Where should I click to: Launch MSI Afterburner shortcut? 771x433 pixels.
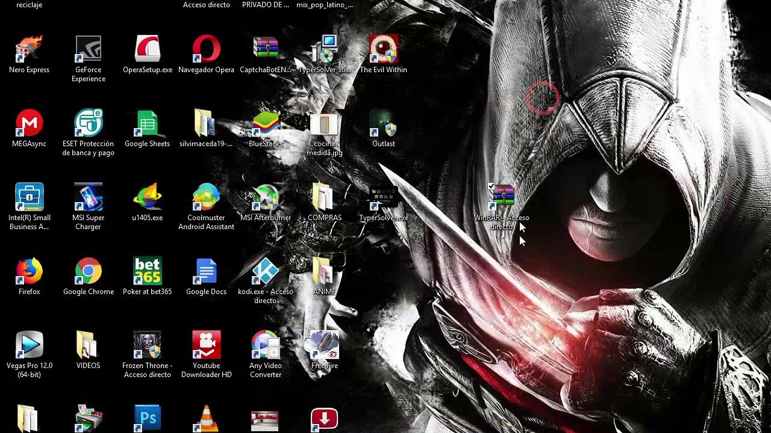[x=265, y=197]
